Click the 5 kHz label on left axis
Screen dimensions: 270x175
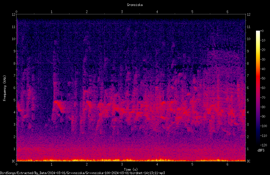point(15,100)
